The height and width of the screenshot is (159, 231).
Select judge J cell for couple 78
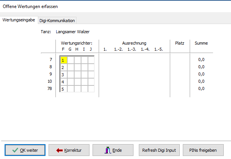(91, 89)
